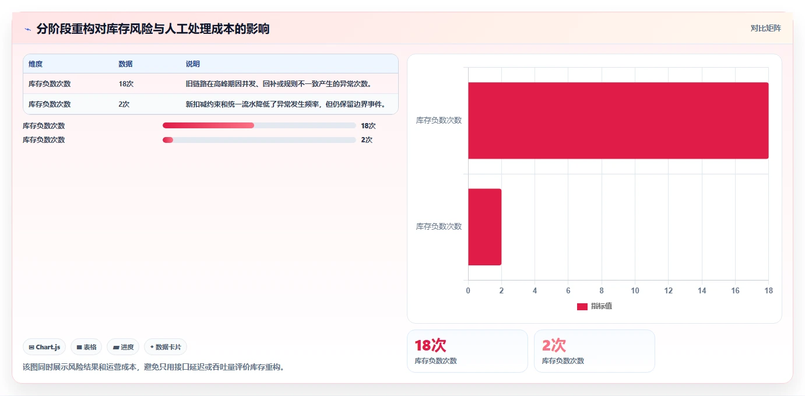Open the 对比矩阵 label at top right
The height and width of the screenshot is (396, 805).
pos(765,28)
